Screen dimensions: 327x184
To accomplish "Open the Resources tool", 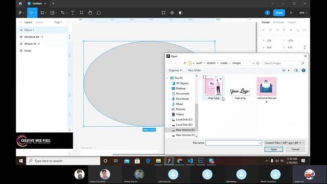I will pyautogui.click(x=82, y=13).
